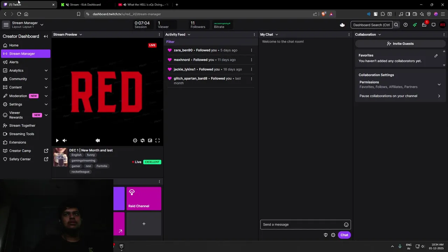
Task: Unmute the stream preview volume
Action: coord(64,140)
